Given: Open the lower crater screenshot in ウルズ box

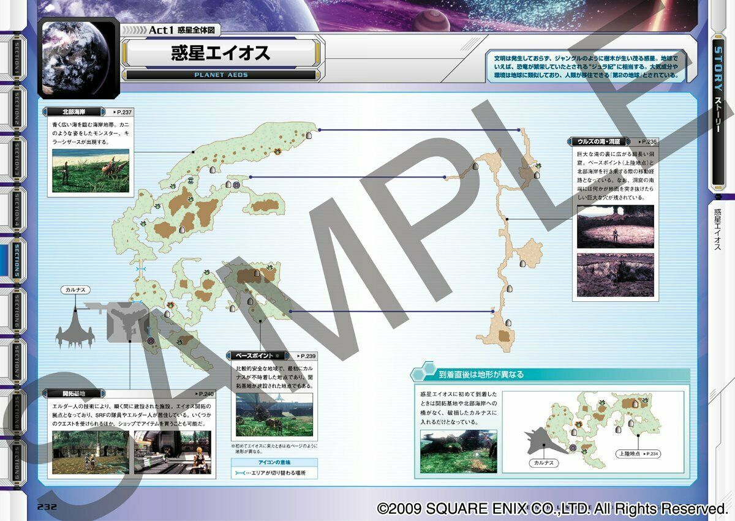Looking at the screenshot, I should [x=616, y=275].
